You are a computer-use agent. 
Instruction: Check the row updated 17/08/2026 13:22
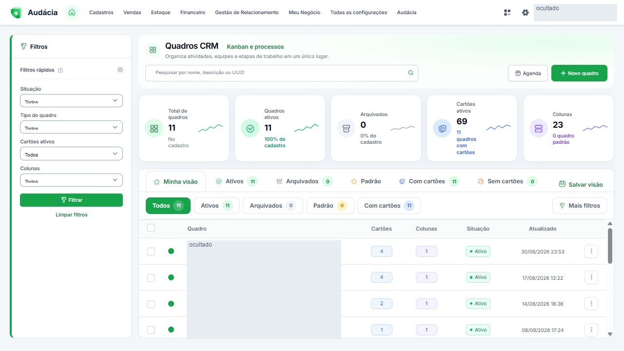point(151,278)
